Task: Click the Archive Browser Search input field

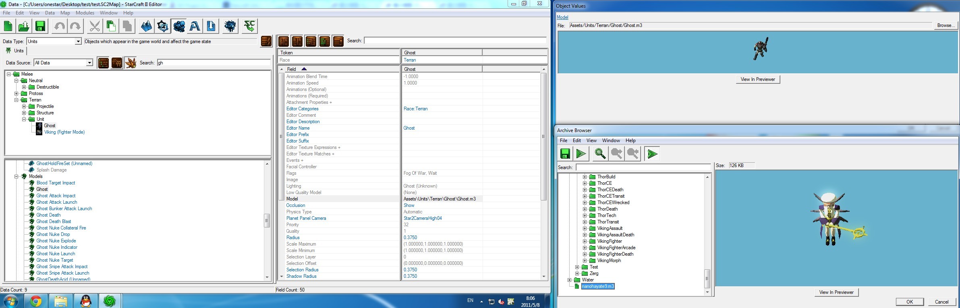Action: tap(643, 167)
